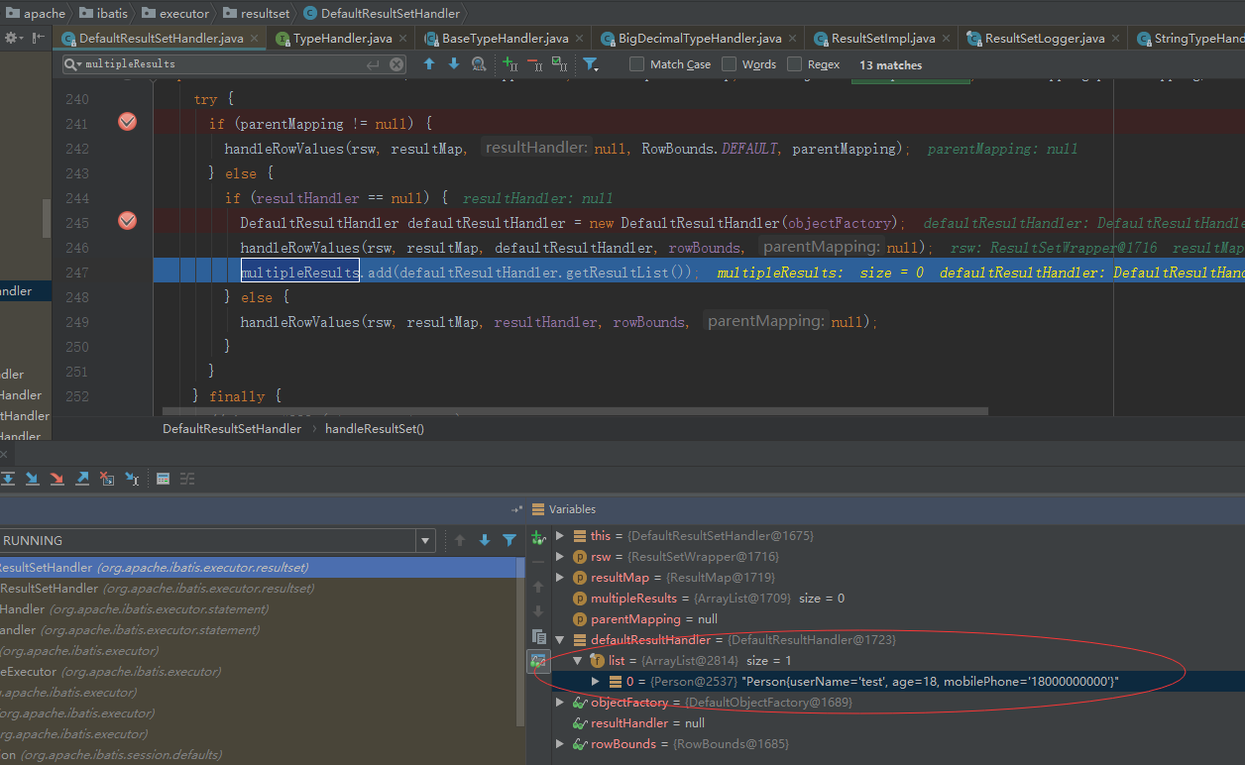Viewport: 1245px width, 765px height.
Task: Hide project panel with collapse icon
Action: tap(38, 38)
